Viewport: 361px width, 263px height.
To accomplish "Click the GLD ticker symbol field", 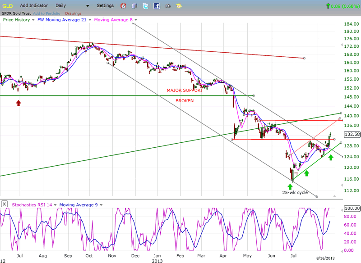I will [x=8, y=5].
